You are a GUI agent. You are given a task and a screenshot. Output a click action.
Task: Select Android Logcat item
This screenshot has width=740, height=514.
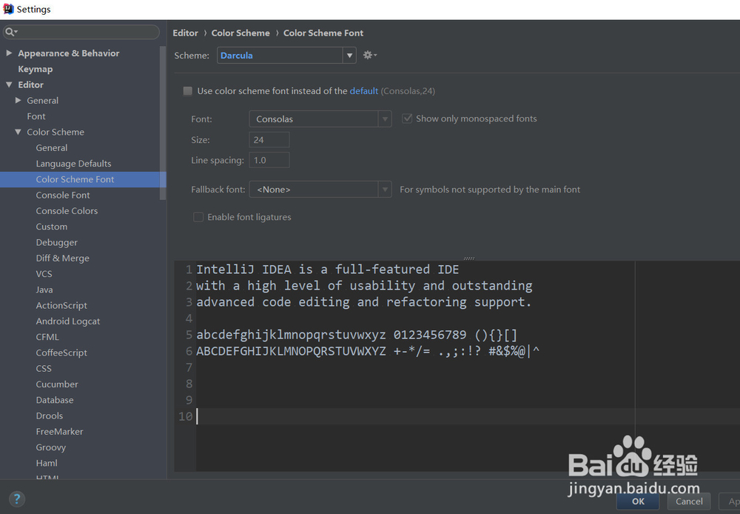tap(68, 321)
